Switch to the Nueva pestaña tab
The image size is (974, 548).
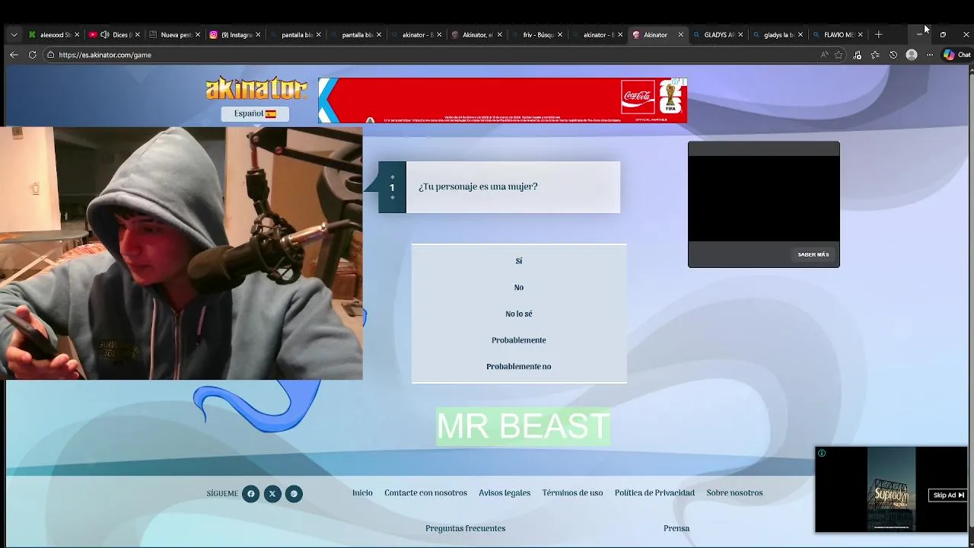[173, 35]
